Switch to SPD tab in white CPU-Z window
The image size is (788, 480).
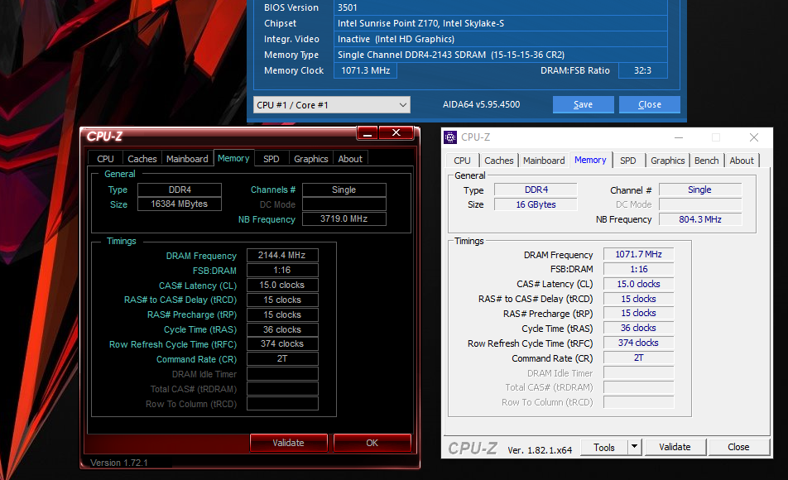click(x=628, y=161)
